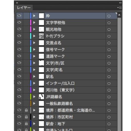Expand the 枠 layer triangle
The width and height of the screenshot is (131, 131).
click(34, 16)
